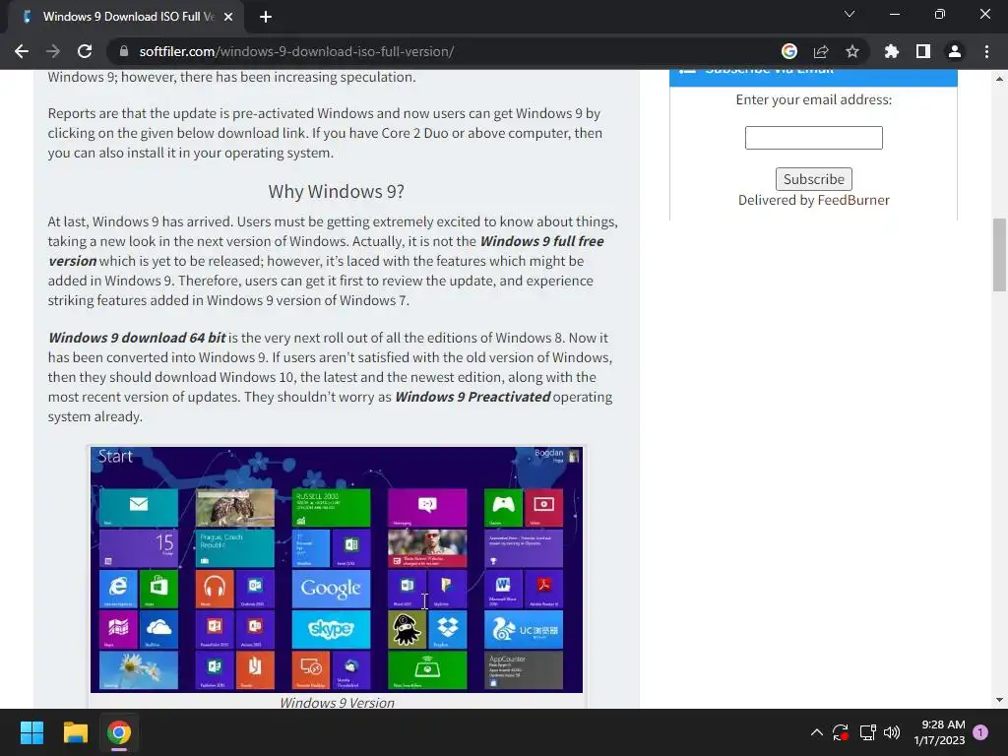Open the FeedBurner link

pyautogui.click(x=853, y=200)
